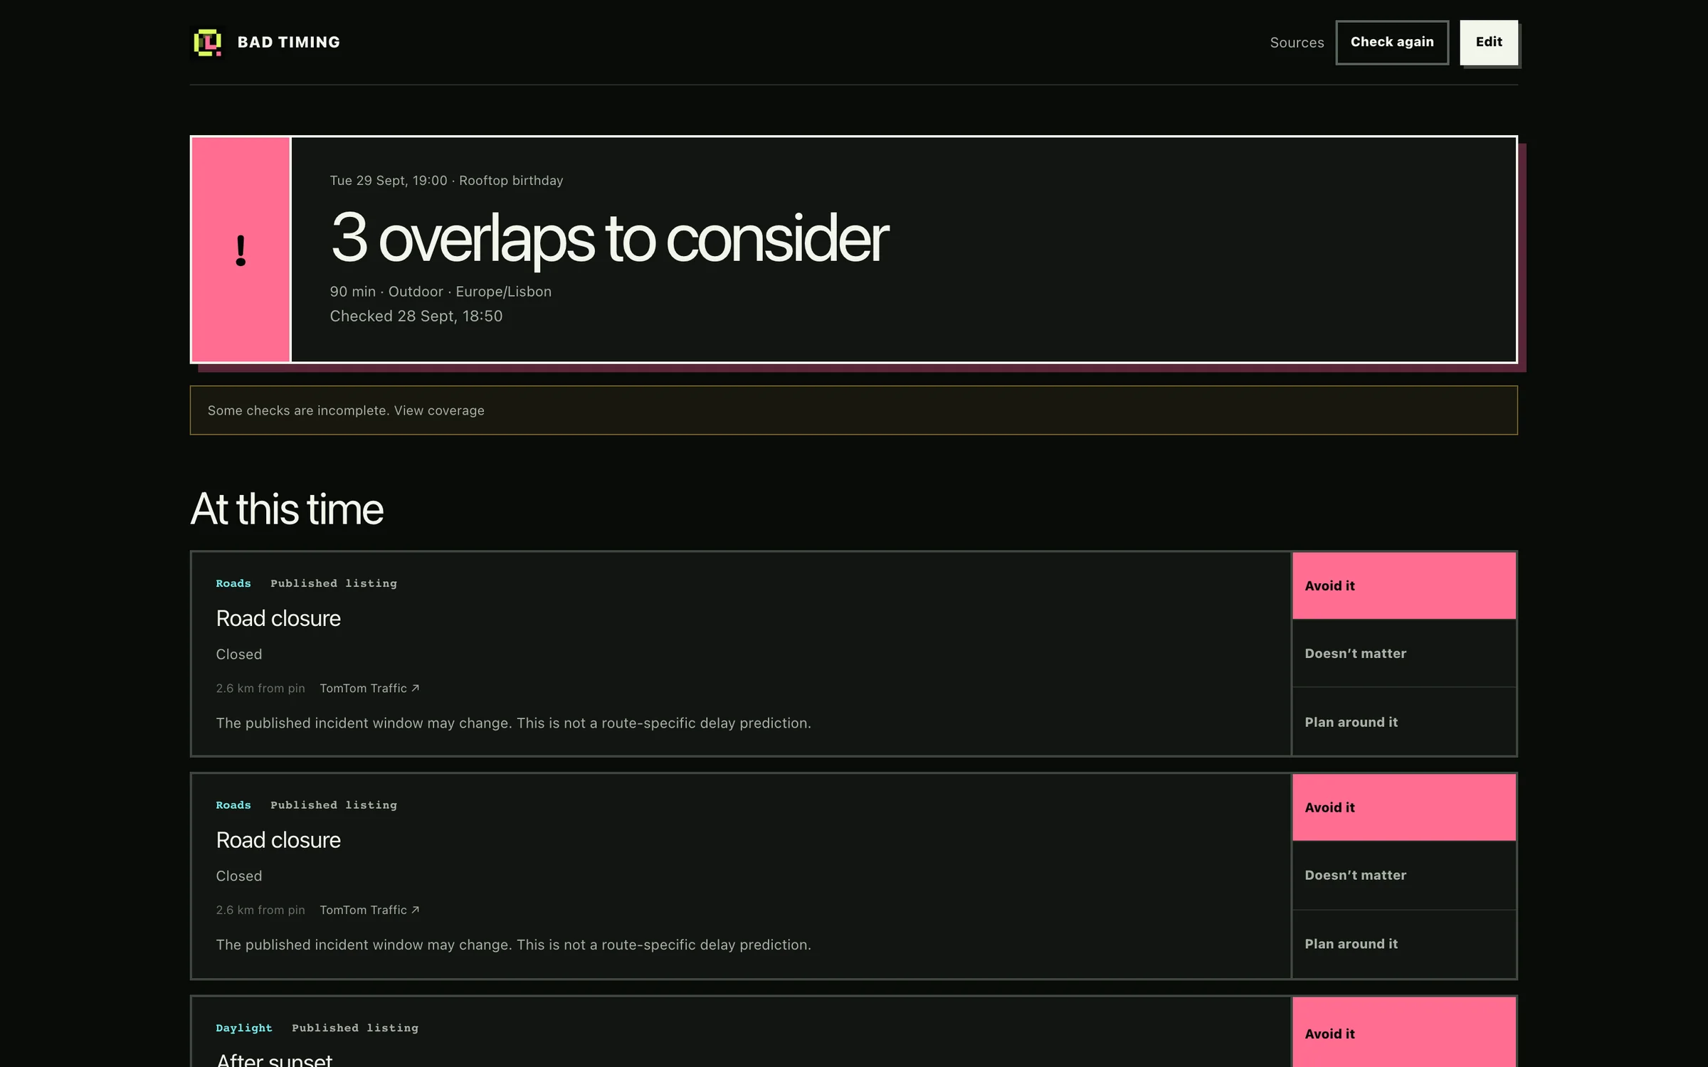Click 'Closed' status in the first card

click(239, 654)
